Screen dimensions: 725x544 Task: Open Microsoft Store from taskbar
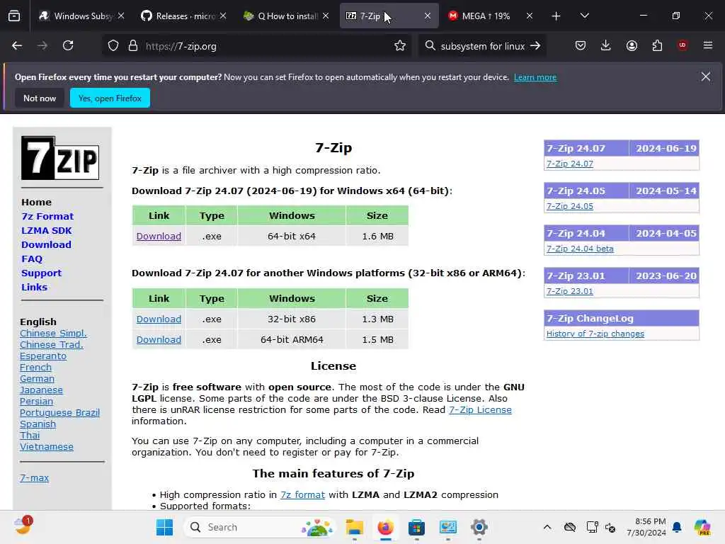tap(416, 527)
